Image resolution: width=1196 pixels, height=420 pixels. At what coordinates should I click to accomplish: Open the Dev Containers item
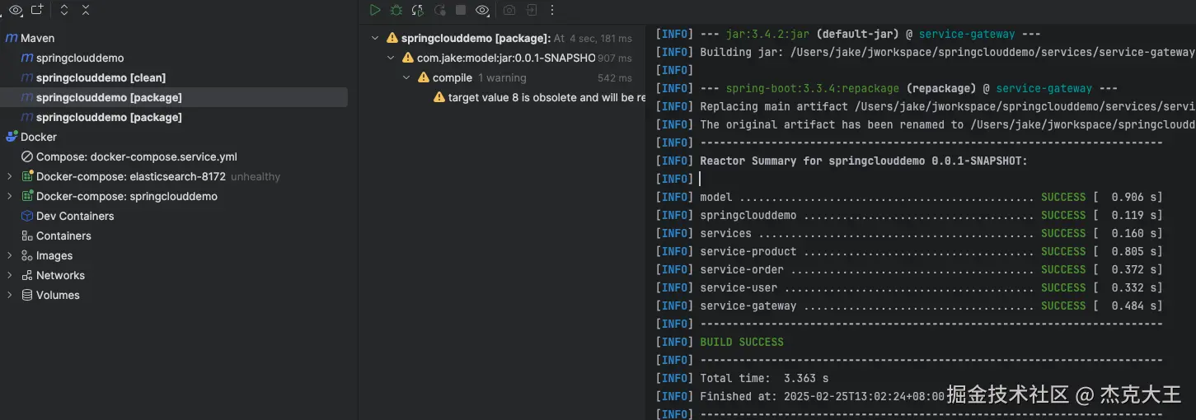point(75,216)
